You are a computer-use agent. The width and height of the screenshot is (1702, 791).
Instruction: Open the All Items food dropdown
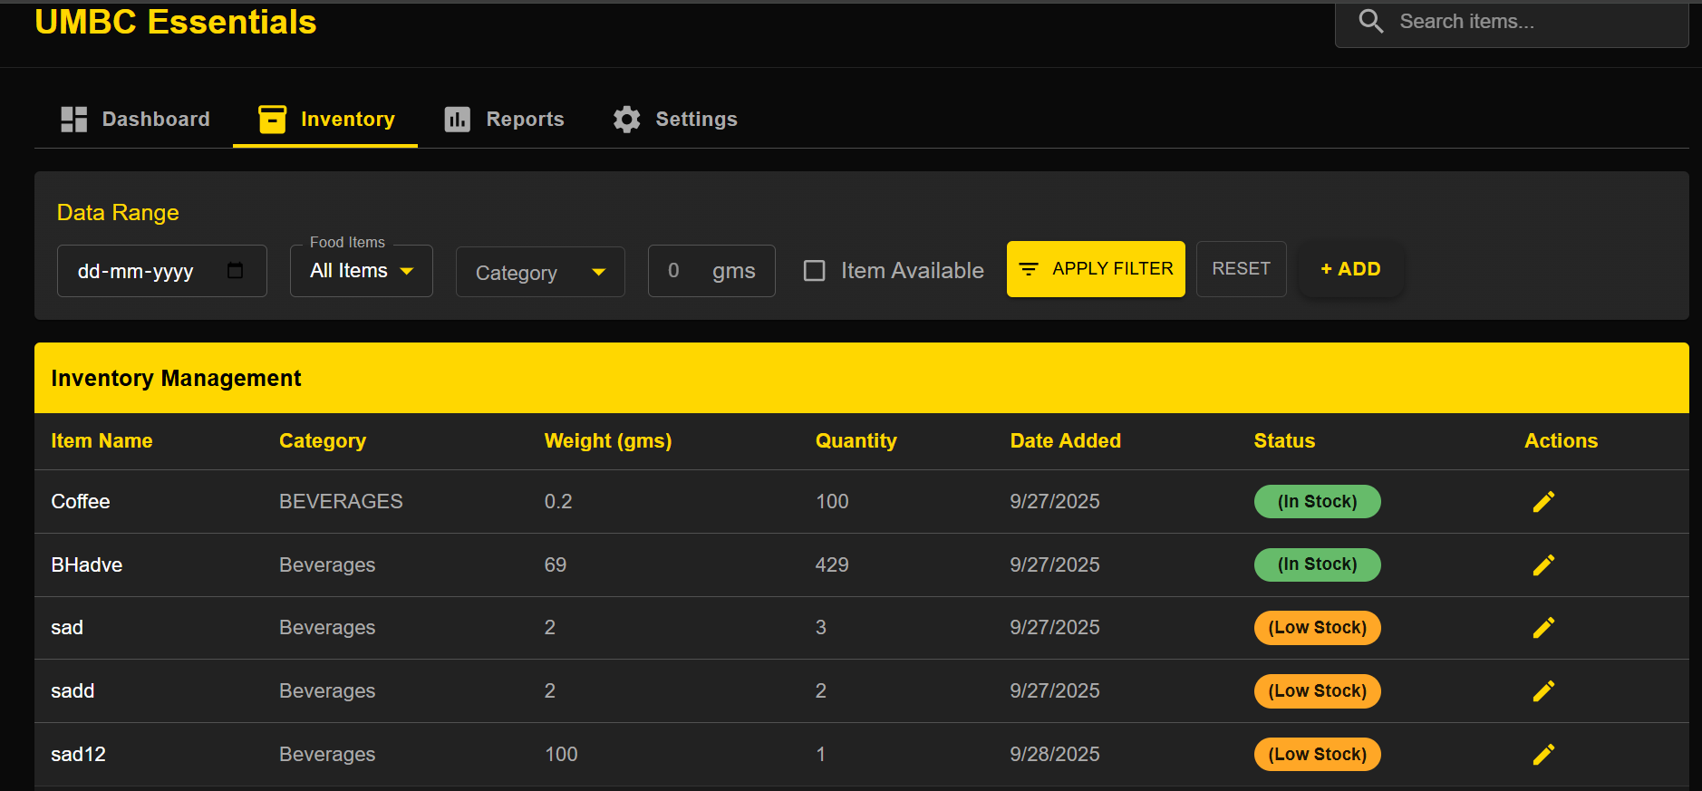362,271
